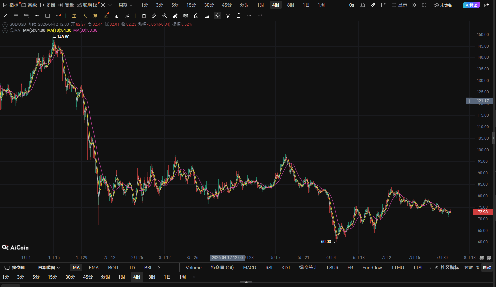Select the eraser tool icon
This screenshot has height=287, width=496.
[x=175, y=16]
